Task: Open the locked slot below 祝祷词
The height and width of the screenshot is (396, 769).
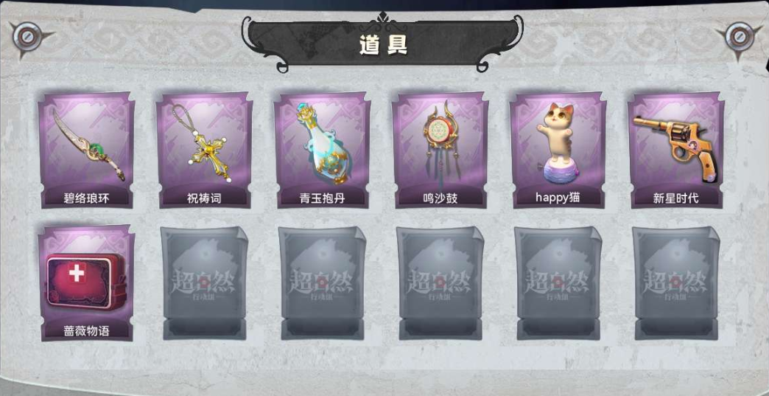Action: pyautogui.click(x=205, y=283)
